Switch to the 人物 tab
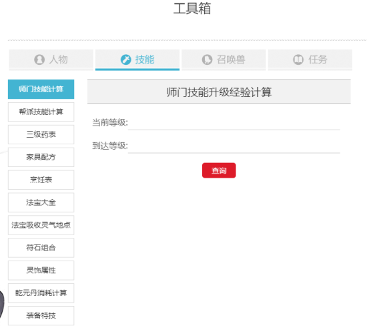367x326 pixels. 51,59
